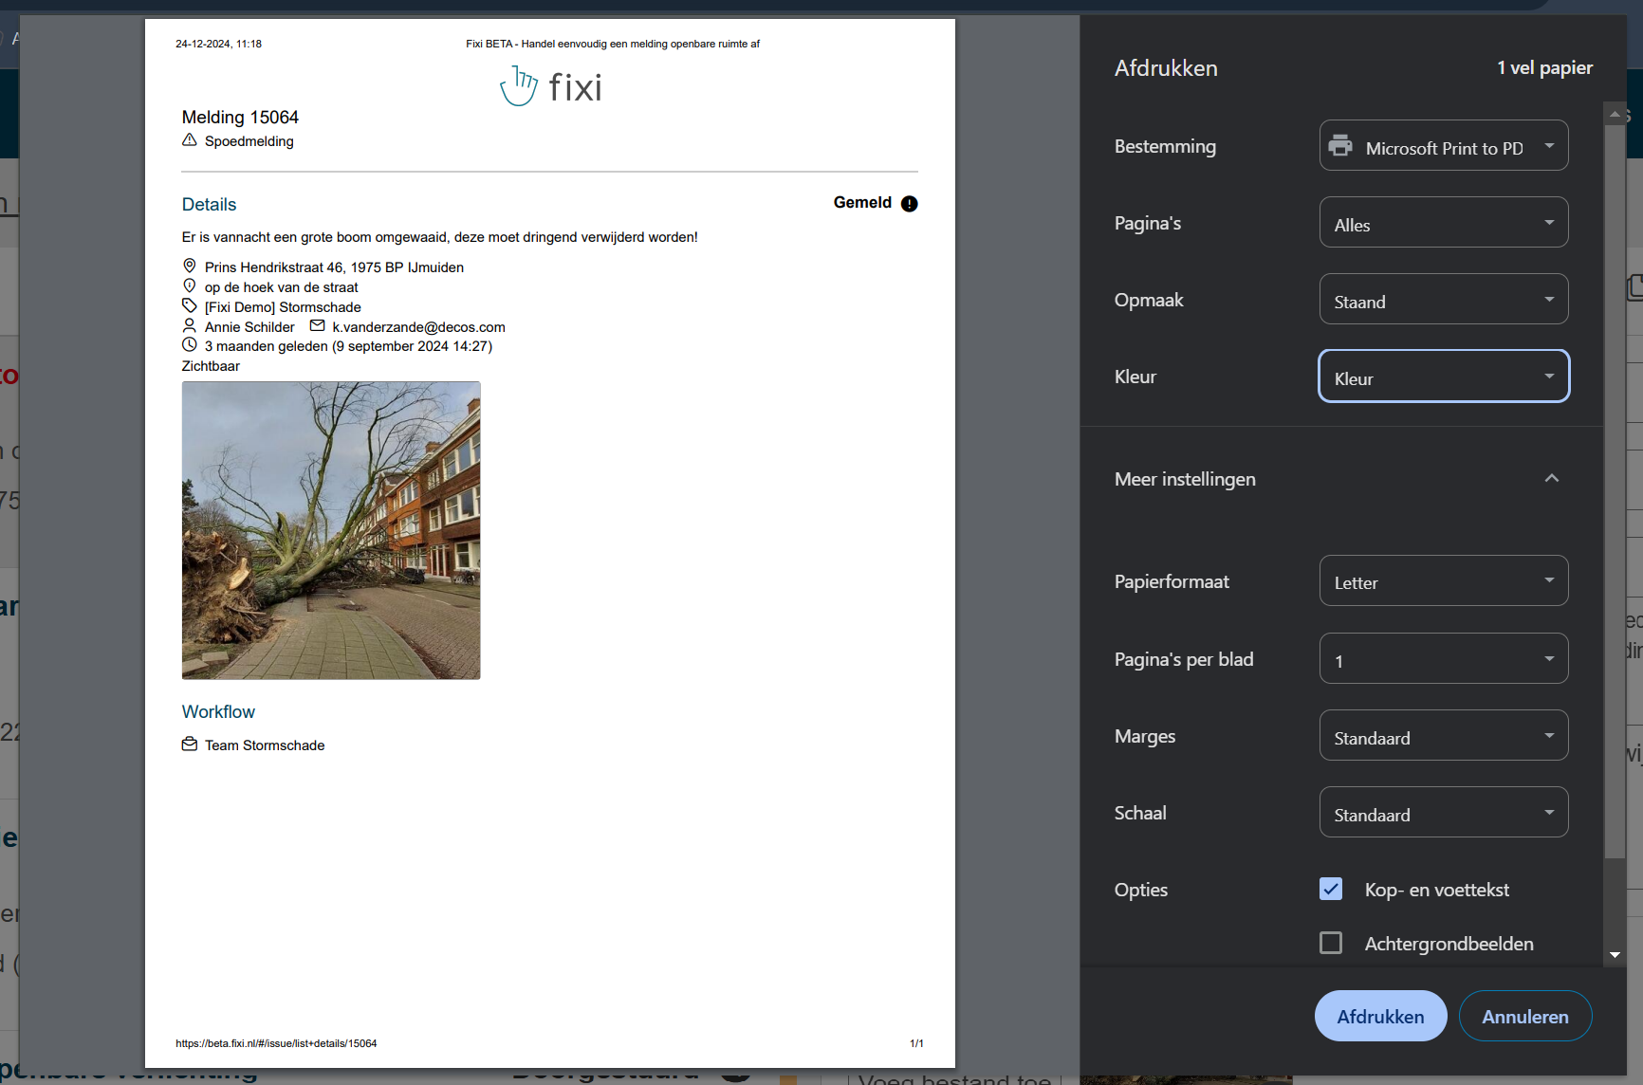Open the Schaal dropdown
This screenshot has width=1643, height=1085.
coord(1443,813)
